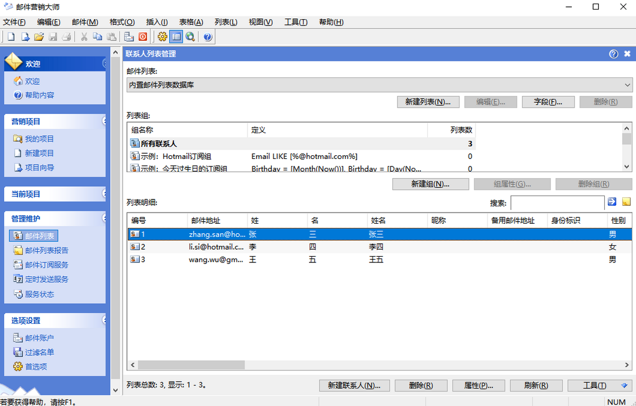
Task: Click the 属性(P)... button
Action: [479, 386]
